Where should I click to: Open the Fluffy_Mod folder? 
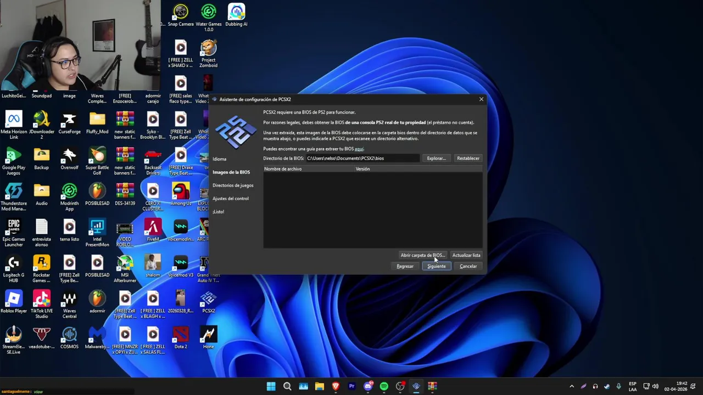coord(97,123)
